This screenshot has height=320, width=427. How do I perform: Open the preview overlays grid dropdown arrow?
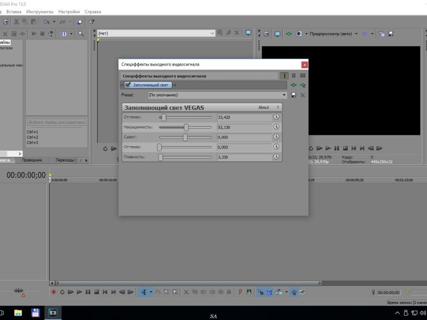(x=372, y=34)
